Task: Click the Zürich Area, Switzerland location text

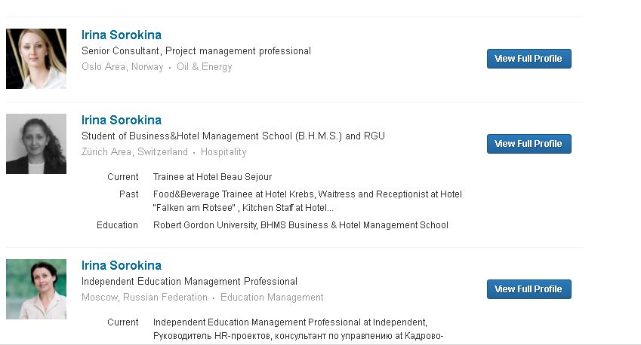Action: pyautogui.click(x=134, y=152)
